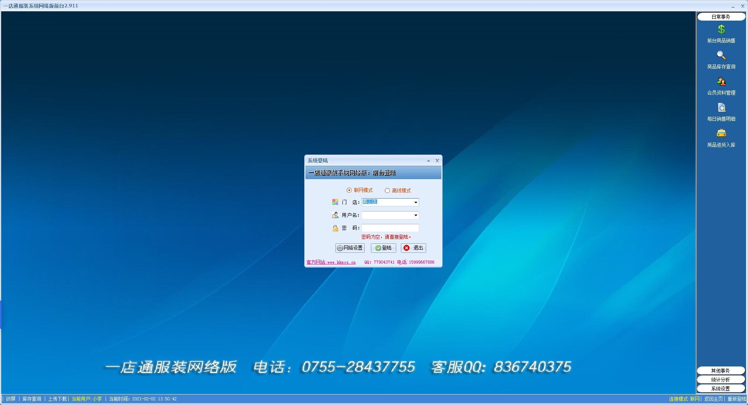The width and height of the screenshot is (748, 405).
Task: Expand the 用户名 dropdown arrow
Action: (x=416, y=215)
